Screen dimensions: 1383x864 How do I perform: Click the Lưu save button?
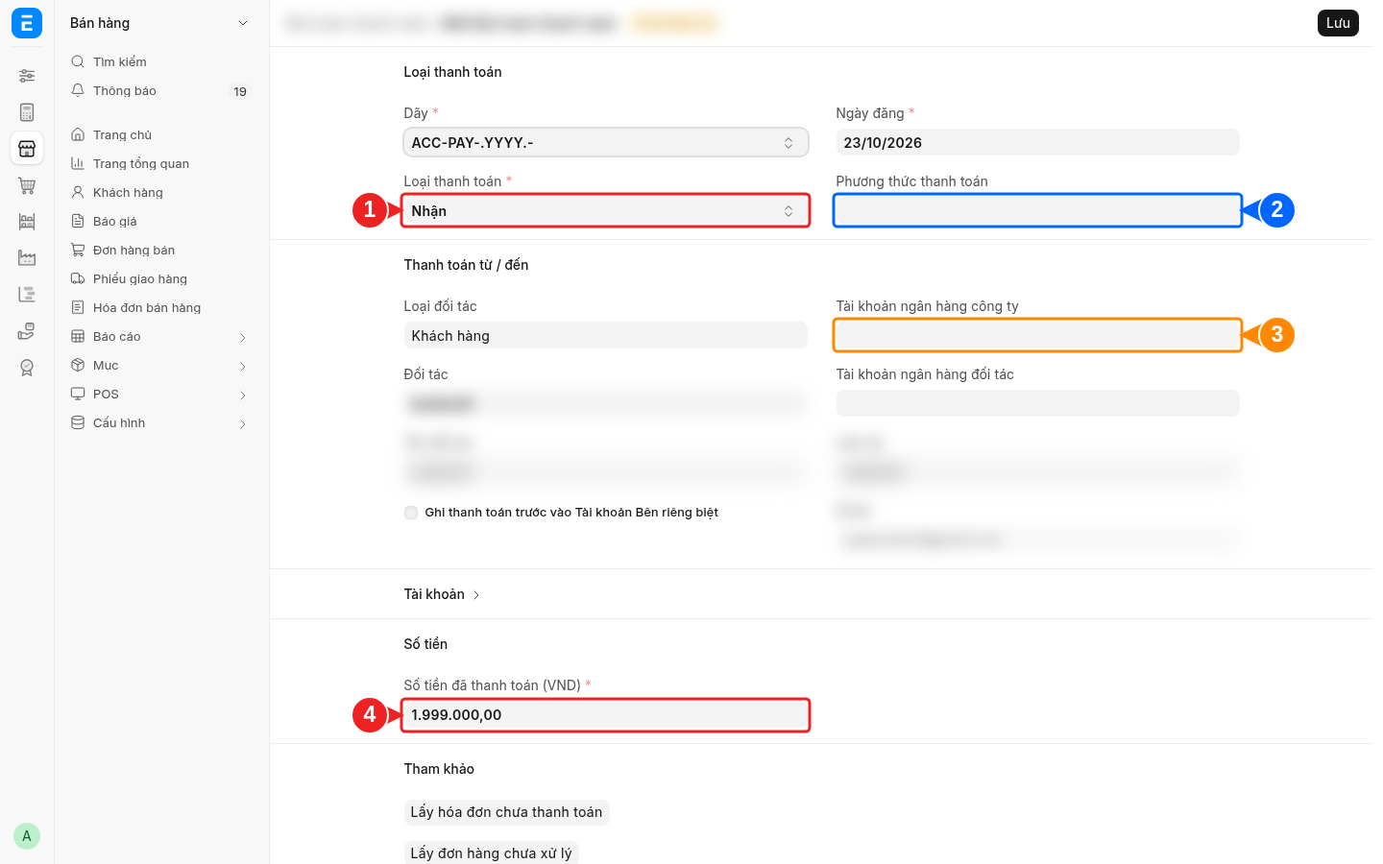pos(1338,23)
